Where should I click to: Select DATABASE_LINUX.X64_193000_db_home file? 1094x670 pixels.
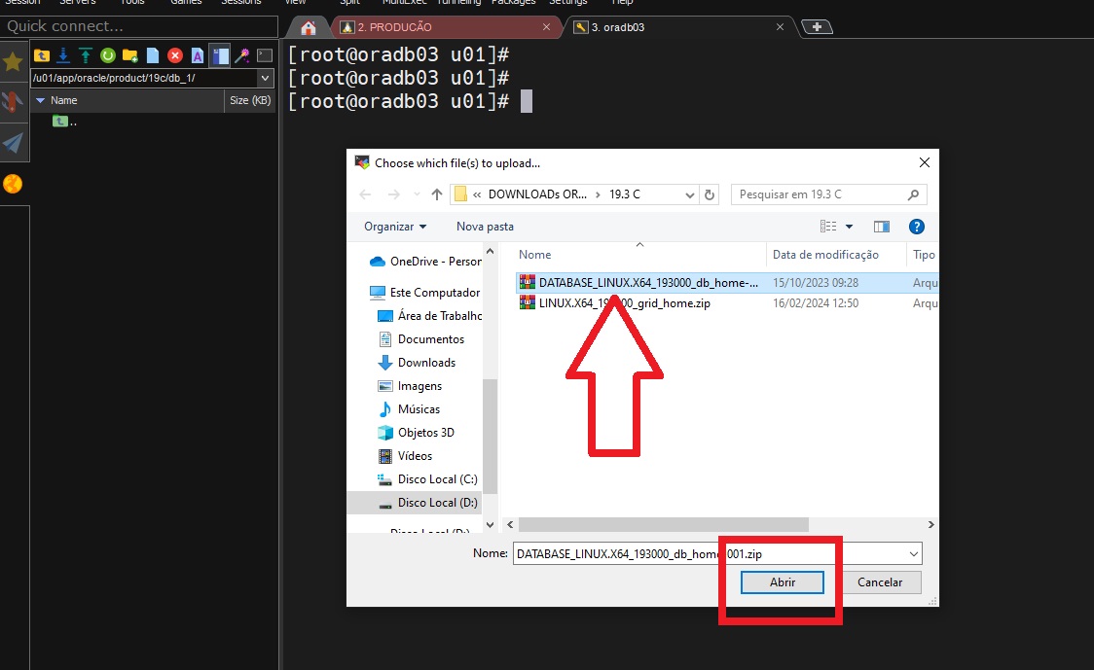click(x=648, y=282)
